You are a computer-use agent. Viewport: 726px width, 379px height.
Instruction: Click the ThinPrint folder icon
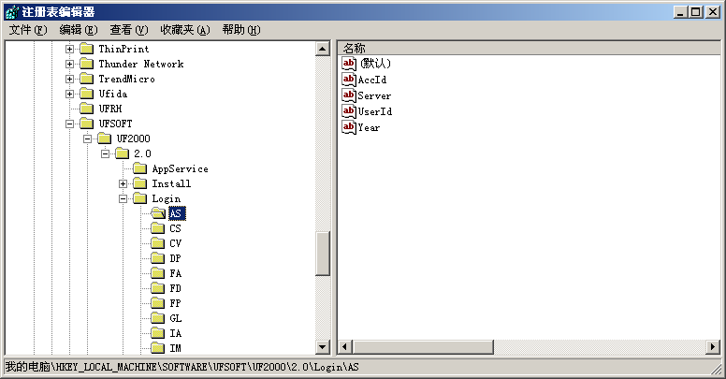pyautogui.click(x=87, y=49)
